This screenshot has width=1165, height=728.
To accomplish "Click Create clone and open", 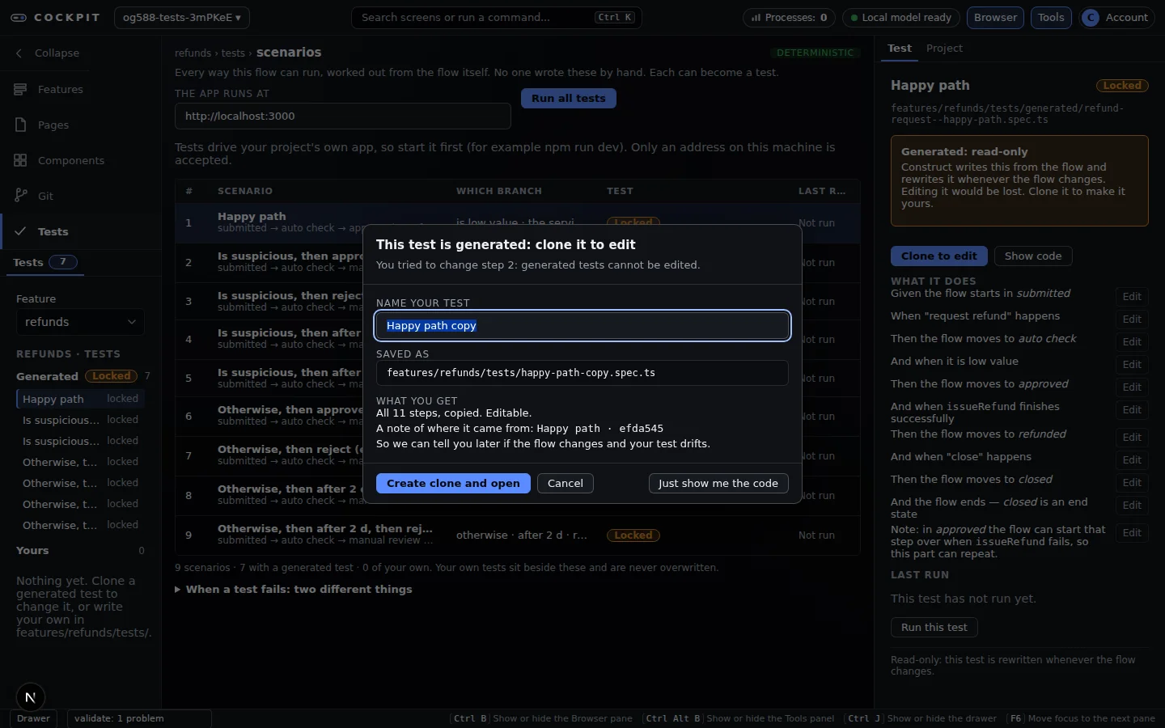I will (453, 484).
